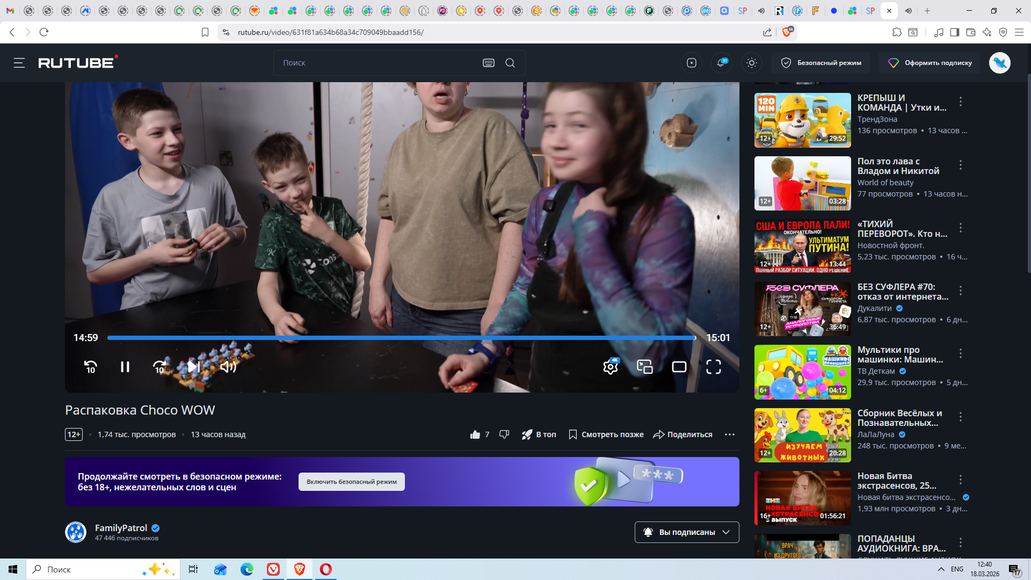The height and width of the screenshot is (580, 1031).
Task: Toggle theater wide-screen mode
Action: [x=679, y=367]
